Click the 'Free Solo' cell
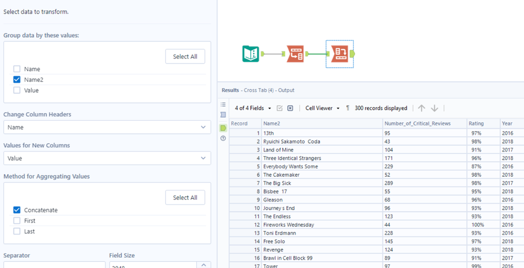 coord(322,241)
